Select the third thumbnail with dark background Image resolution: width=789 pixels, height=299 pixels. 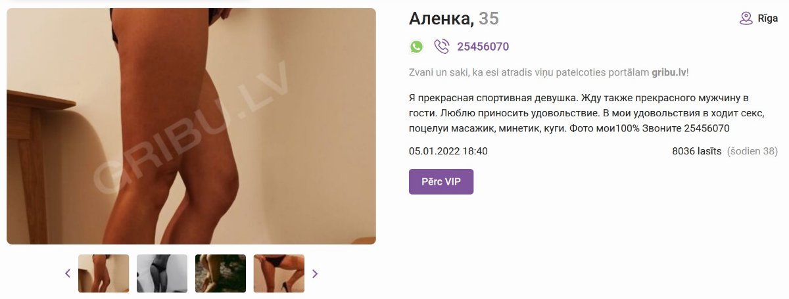(x=221, y=273)
